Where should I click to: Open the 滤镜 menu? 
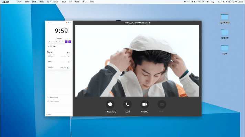(x=64, y=2)
